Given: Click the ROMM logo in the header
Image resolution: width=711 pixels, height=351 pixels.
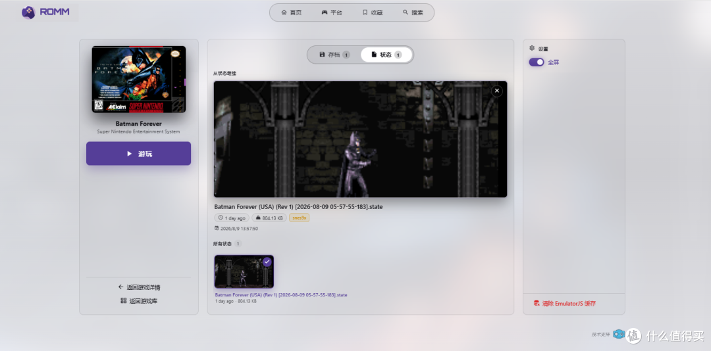Looking at the screenshot, I should [x=46, y=12].
